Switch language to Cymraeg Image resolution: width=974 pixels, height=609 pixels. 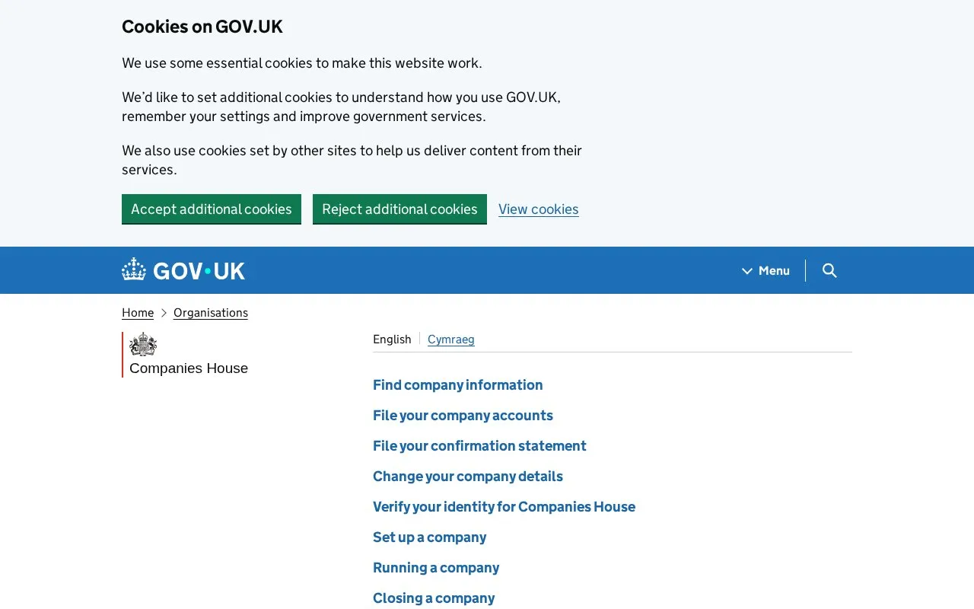(451, 340)
